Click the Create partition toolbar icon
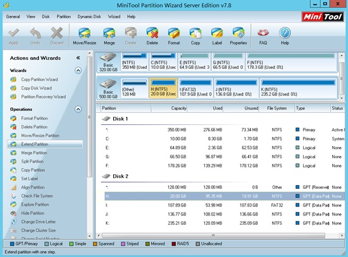Viewport: 348px width, 257px height. tap(130, 37)
